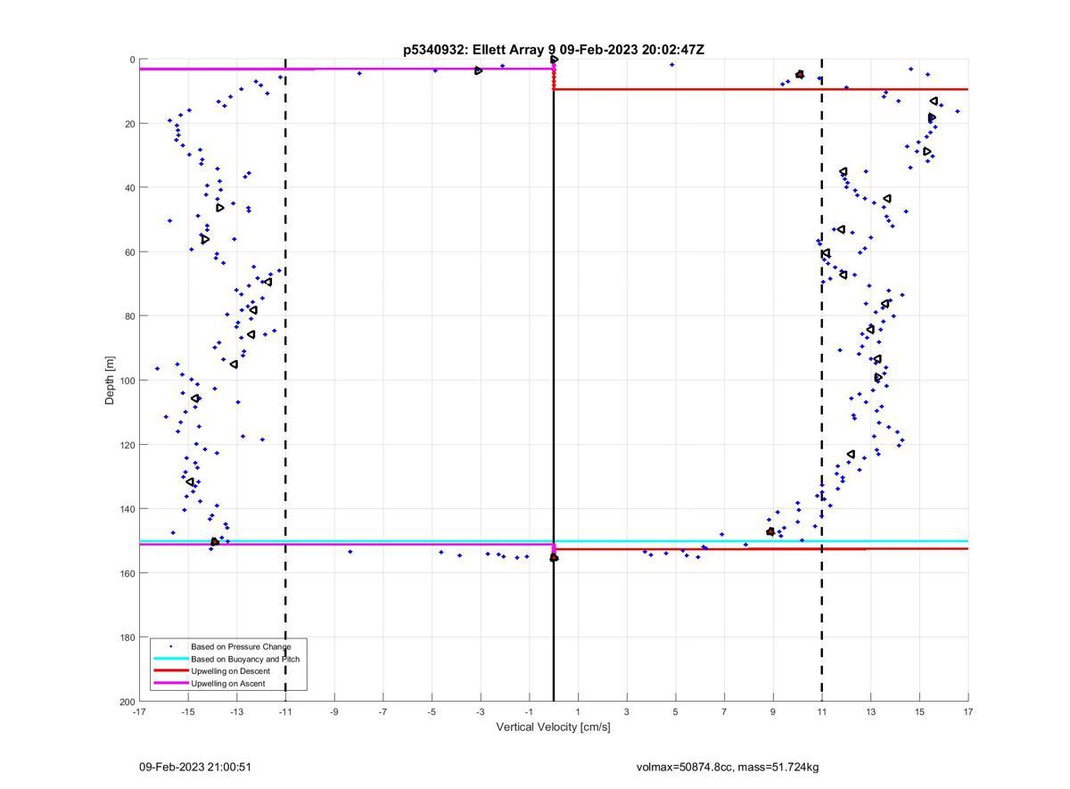Screen dimensions: 1070x789
Task: Click the blue dot sample in legend
Action: (x=170, y=646)
